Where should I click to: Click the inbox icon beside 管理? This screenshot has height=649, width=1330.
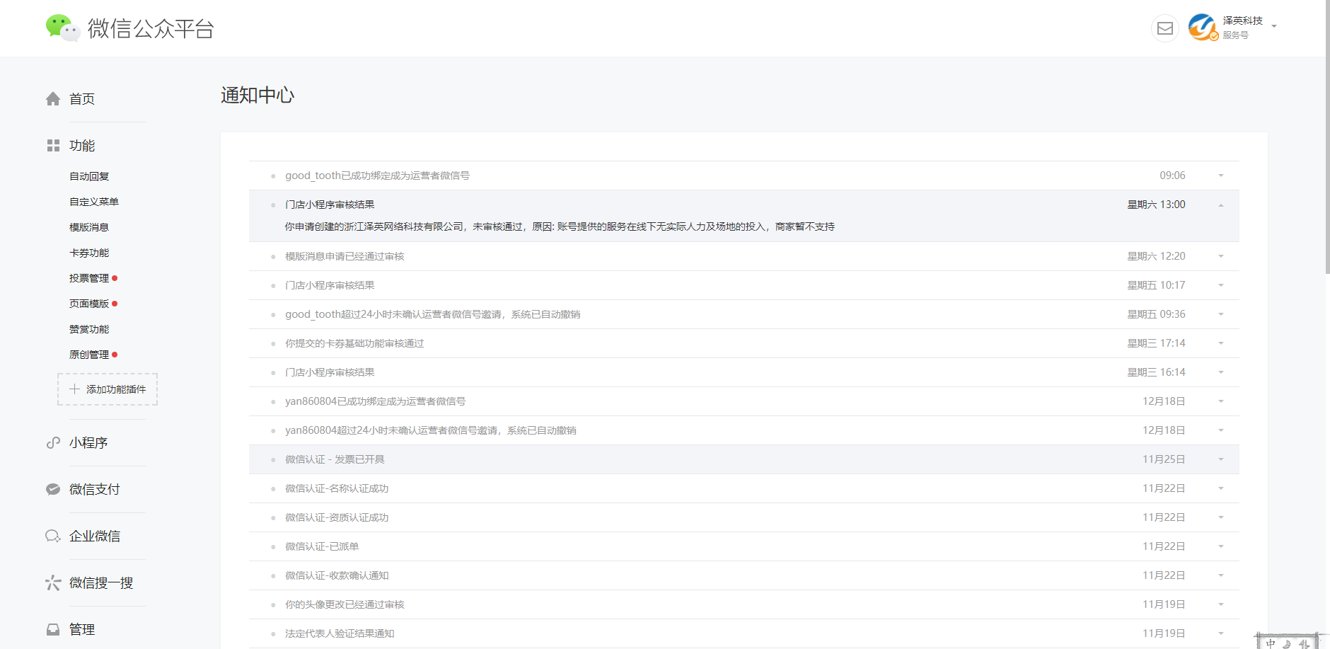point(53,630)
